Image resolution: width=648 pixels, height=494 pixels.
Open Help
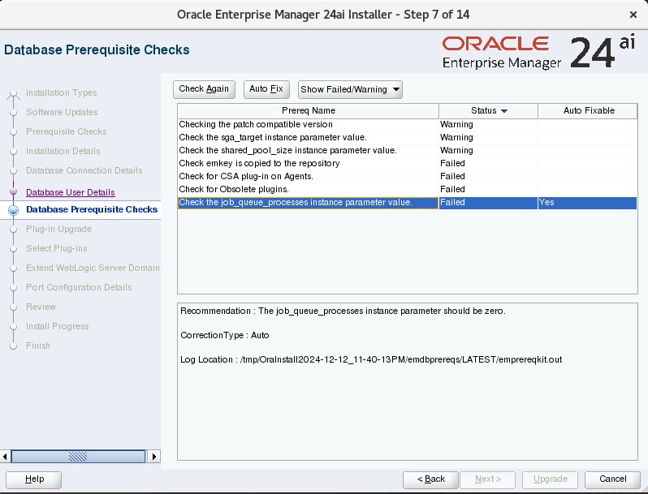point(33,479)
